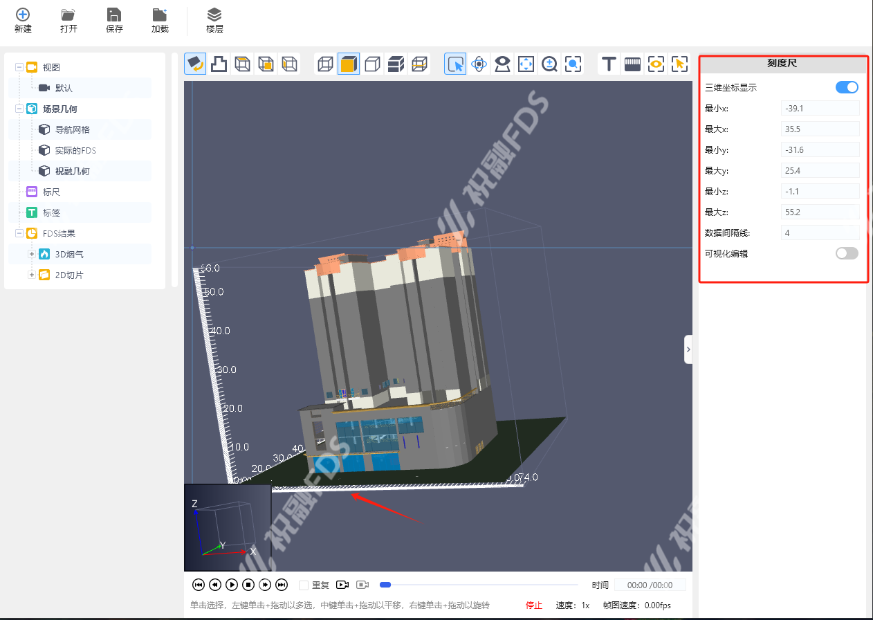Select the stacked floors cube icon

point(396,64)
